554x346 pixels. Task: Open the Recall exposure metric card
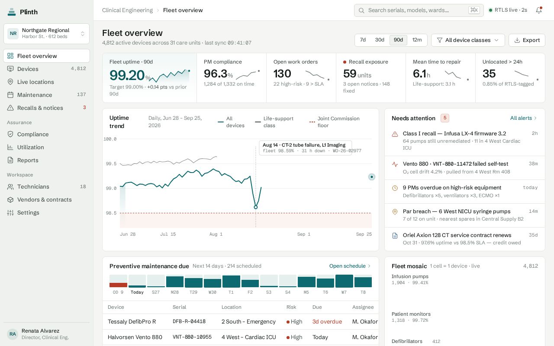pyautogui.click(x=371, y=78)
